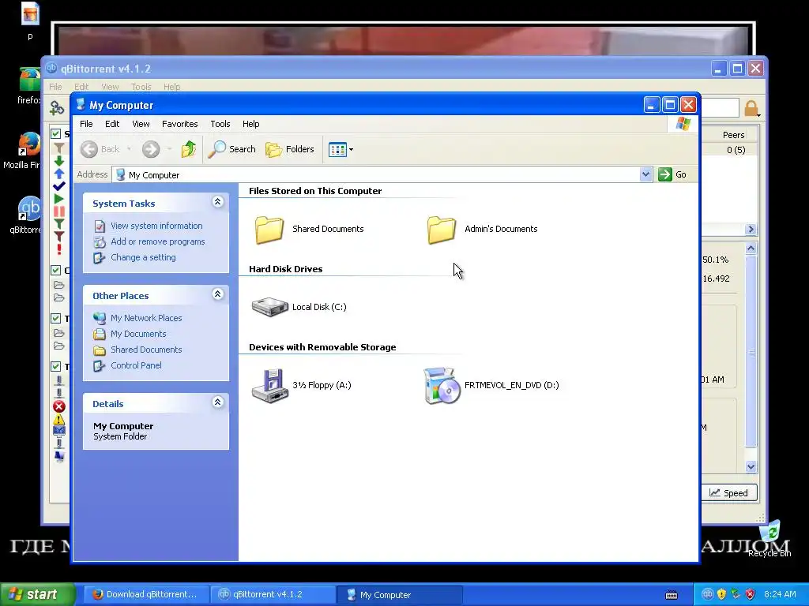Image resolution: width=809 pixels, height=606 pixels.
Task: Select yellow Warning tracker icon in qBittorrent
Action: [58, 419]
